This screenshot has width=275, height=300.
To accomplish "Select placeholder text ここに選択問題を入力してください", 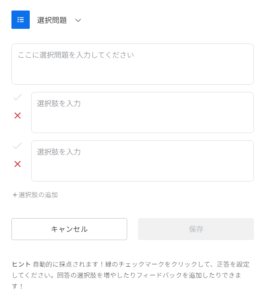I will (76, 55).
